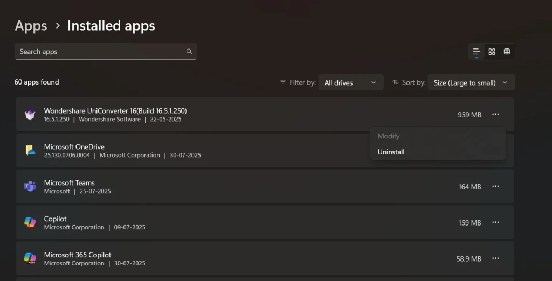The height and width of the screenshot is (281, 552).
Task: Click in the Search apps field
Action: click(100, 52)
